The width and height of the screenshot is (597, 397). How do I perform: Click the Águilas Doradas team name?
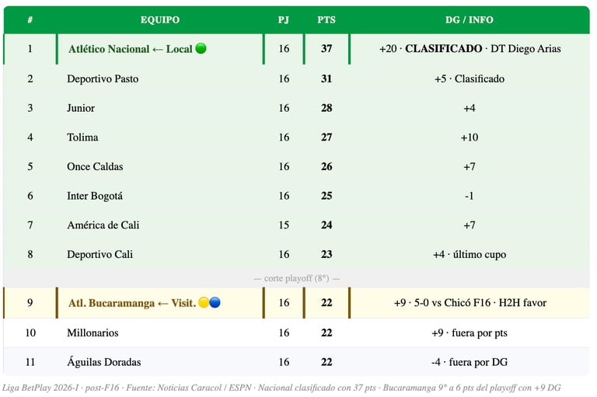(104, 361)
